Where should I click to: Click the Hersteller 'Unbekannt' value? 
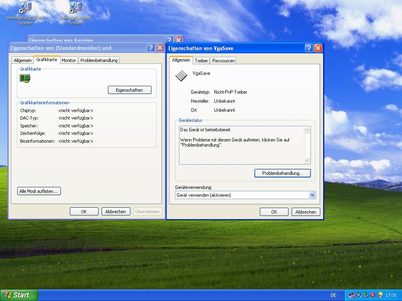pos(224,101)
